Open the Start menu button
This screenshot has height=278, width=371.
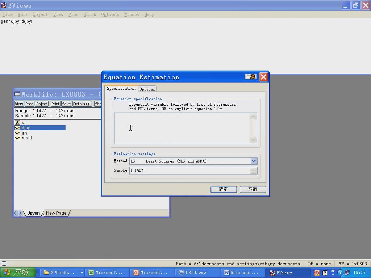[x=18, y=273]
